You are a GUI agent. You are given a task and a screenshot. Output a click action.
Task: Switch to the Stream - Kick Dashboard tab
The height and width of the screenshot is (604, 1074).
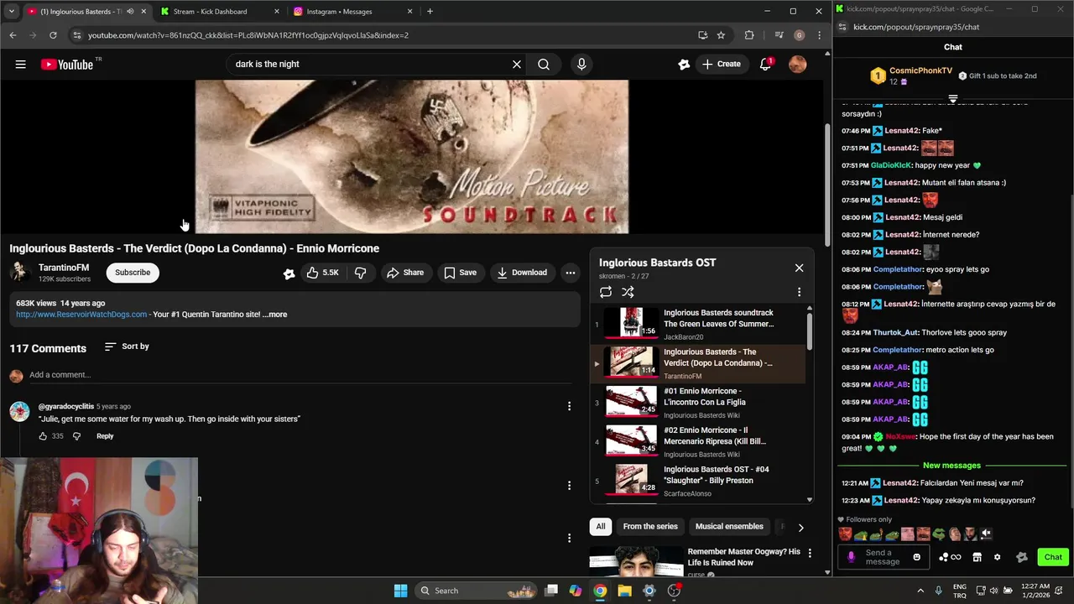point(218,12)
